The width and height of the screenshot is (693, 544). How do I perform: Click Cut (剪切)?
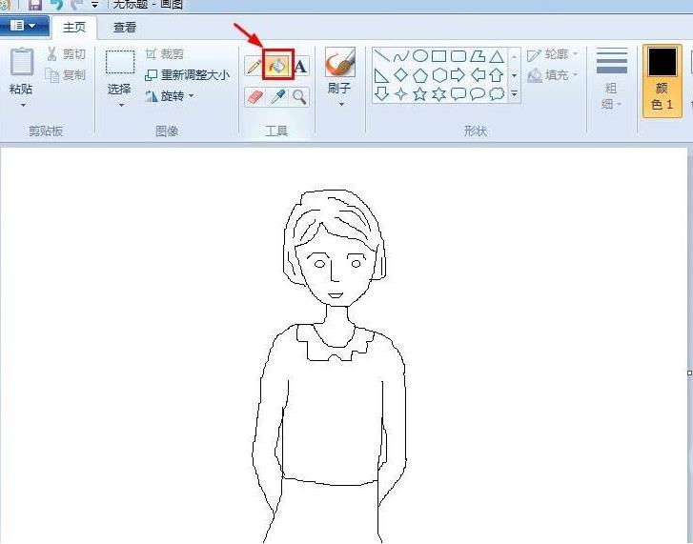[66, 54]
